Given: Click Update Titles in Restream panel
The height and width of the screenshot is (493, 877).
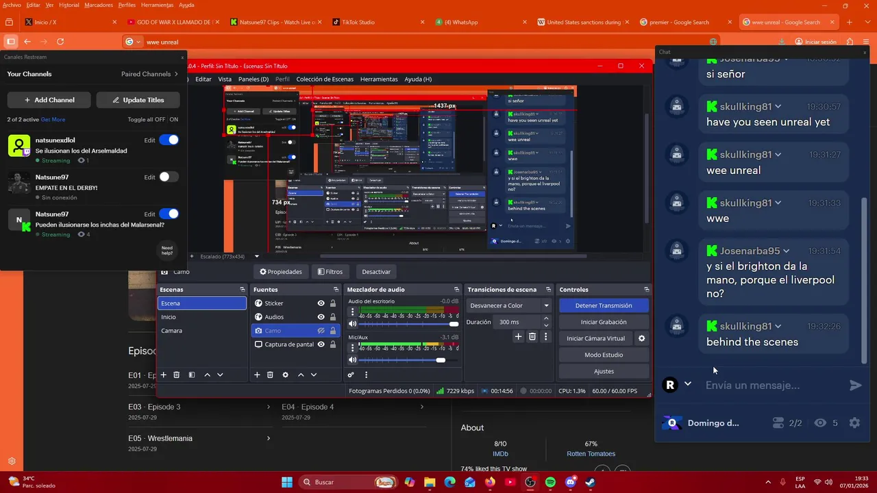Looking at the screenshot, I should [138, 100].
